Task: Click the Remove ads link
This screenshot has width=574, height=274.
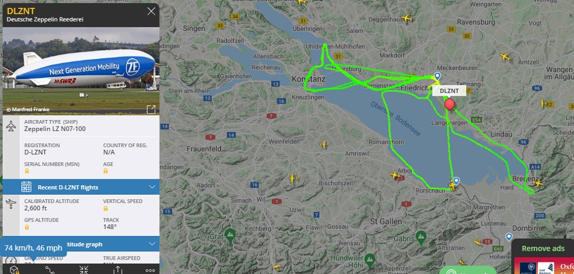Action: click(543, 249)
